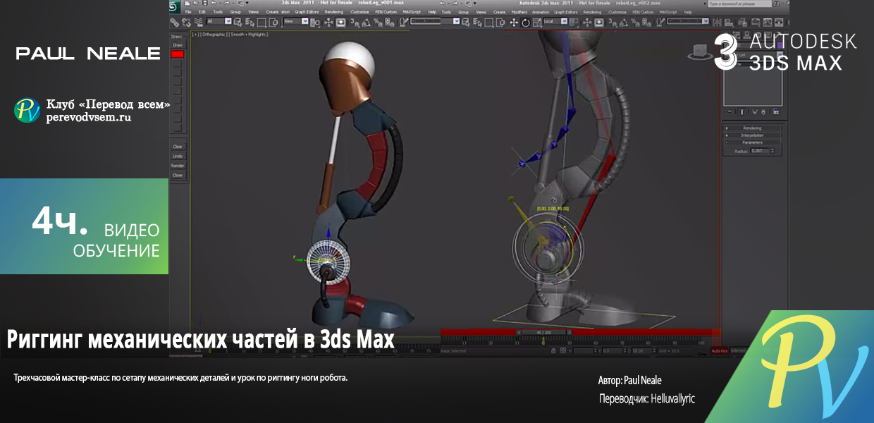This screenshot has width=874, height=423.
Task: Activate Select Object tool in left window
Action: click(x=238, y=22)
